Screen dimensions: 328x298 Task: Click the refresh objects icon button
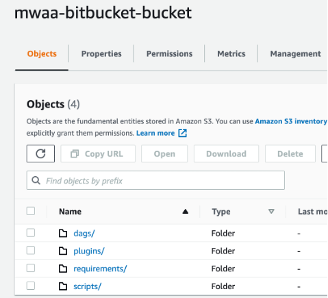(x=40, y=153)
